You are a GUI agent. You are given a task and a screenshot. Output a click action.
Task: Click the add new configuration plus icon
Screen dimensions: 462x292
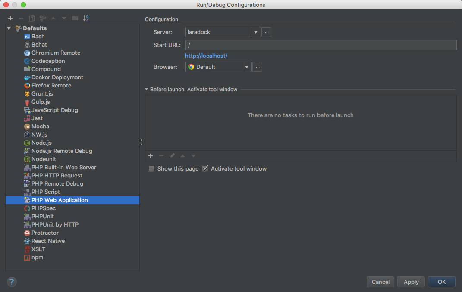point(10,18)
